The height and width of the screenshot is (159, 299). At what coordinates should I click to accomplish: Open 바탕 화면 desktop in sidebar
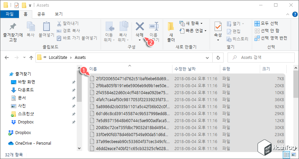click(x=23, y=82)
